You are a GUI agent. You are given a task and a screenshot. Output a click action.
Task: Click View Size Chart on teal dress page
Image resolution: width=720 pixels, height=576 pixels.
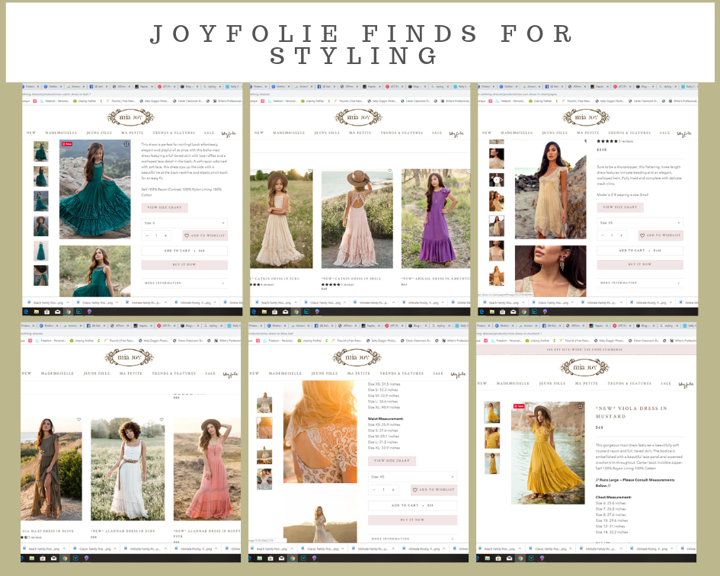[x=165, y=207]
